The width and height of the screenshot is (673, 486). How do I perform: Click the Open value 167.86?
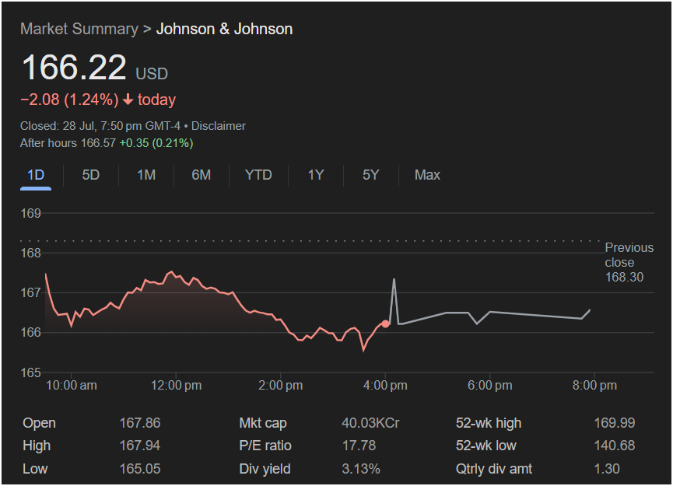pos(140,423)
